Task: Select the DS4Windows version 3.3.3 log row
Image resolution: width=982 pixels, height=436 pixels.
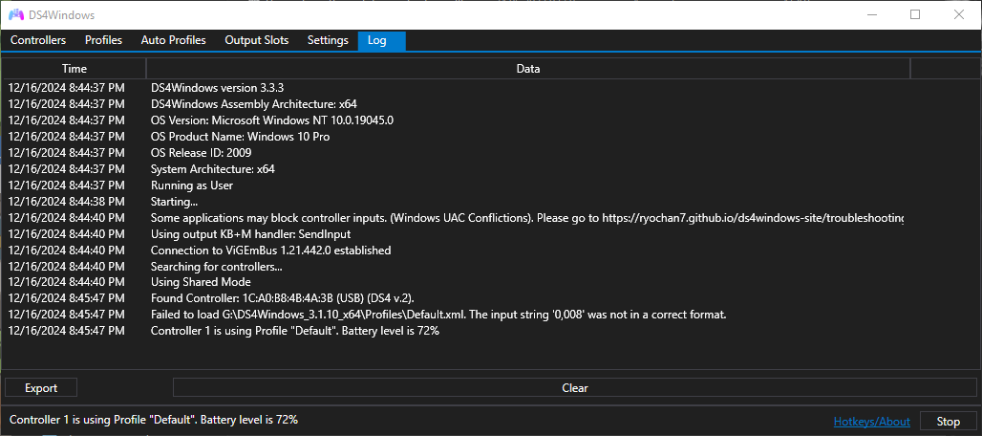Action: click(x=211, y=88)
